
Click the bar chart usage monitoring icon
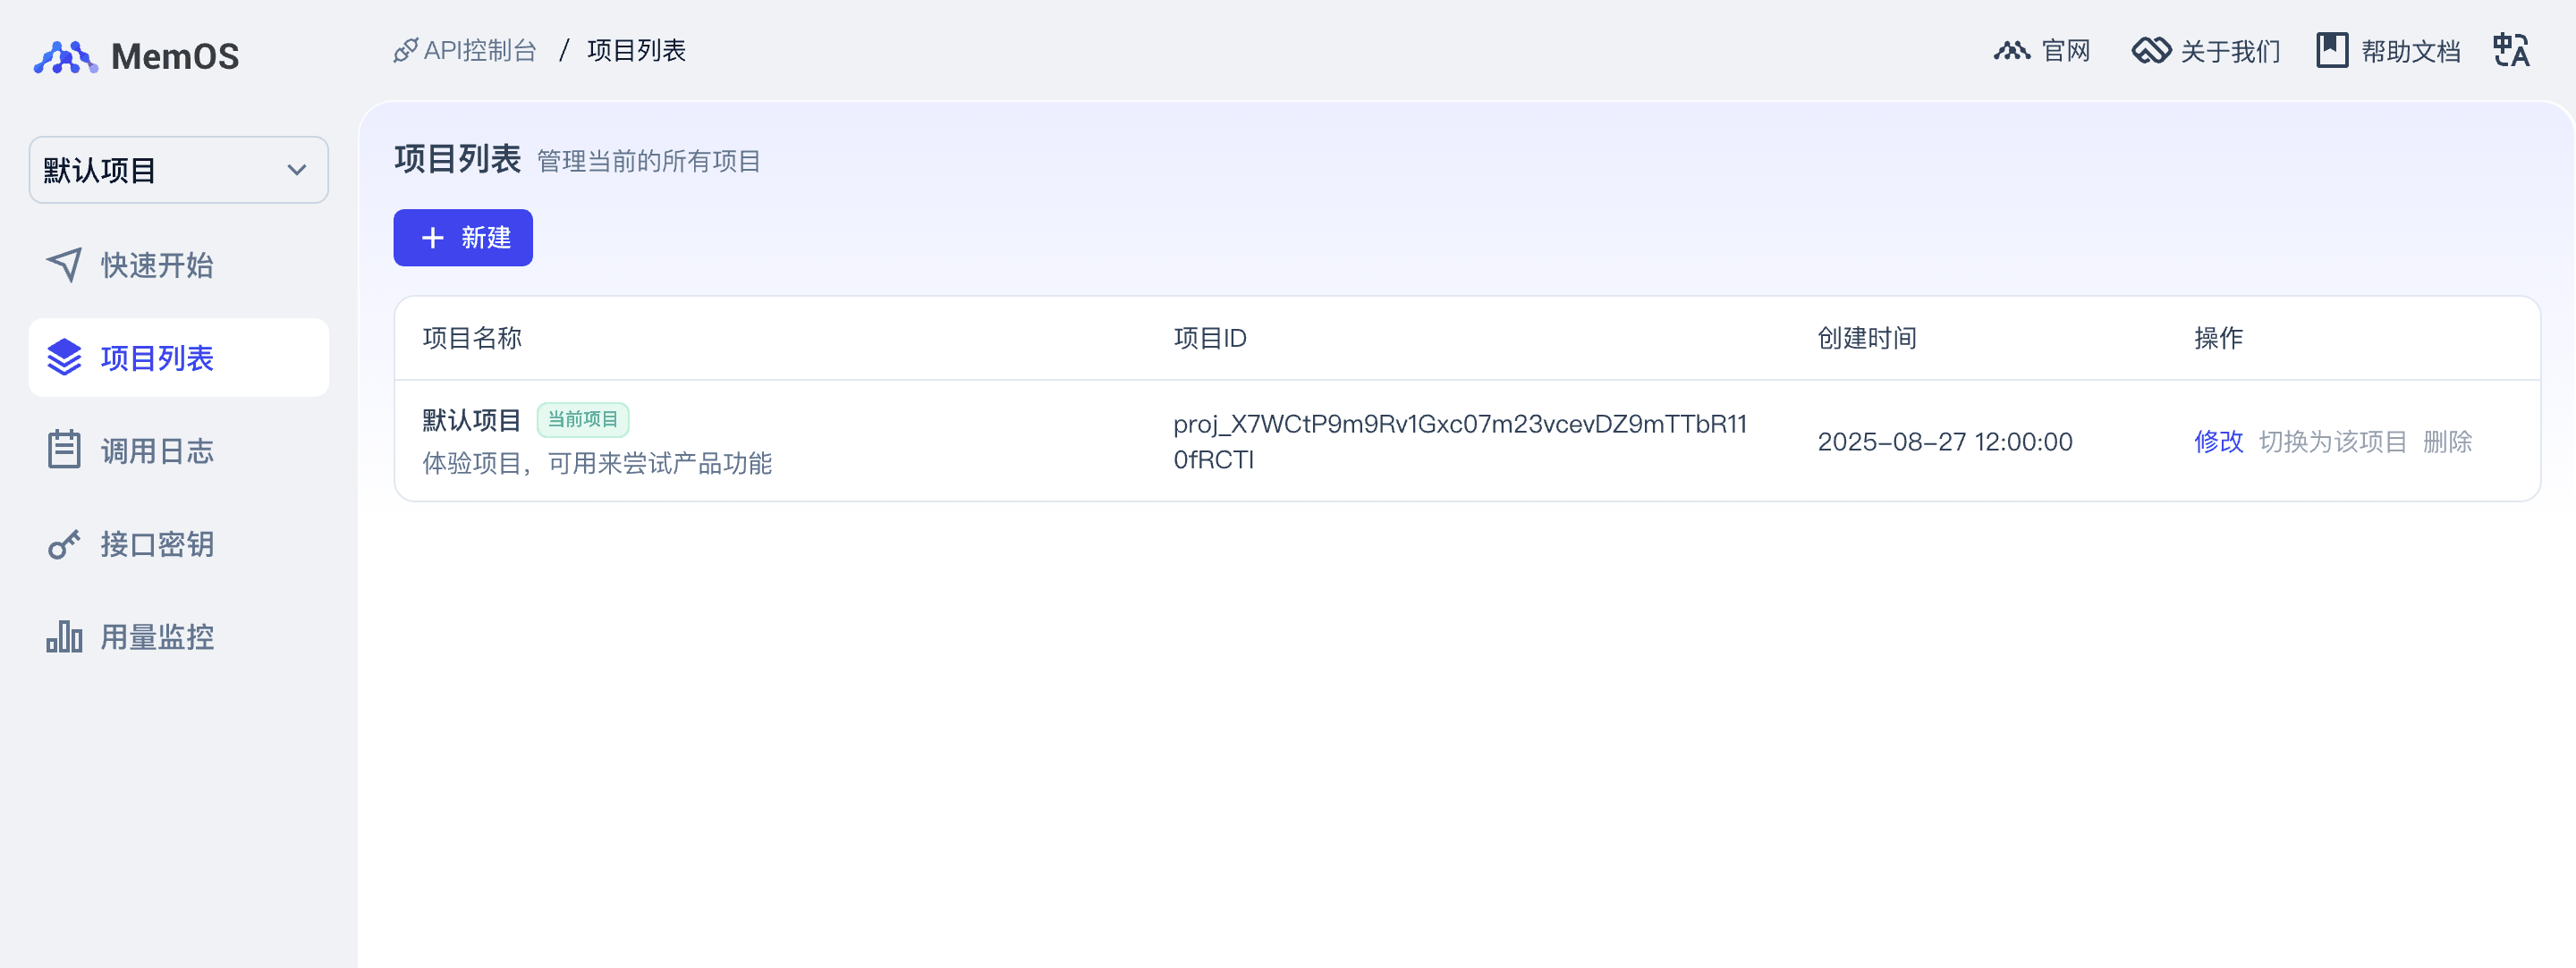pyautogui.click(x=64, y=636)
